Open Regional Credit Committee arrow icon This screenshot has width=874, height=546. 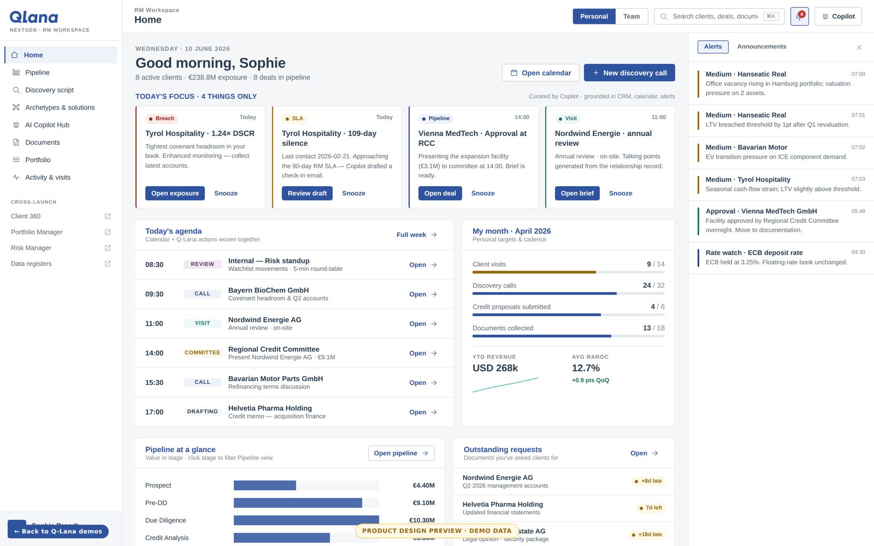pos(434,353)
